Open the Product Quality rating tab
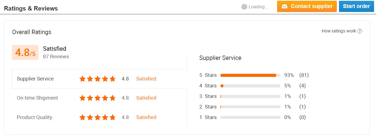Viewport: 376px width, 139px height. pyautogui.click(x=35, y=117)
